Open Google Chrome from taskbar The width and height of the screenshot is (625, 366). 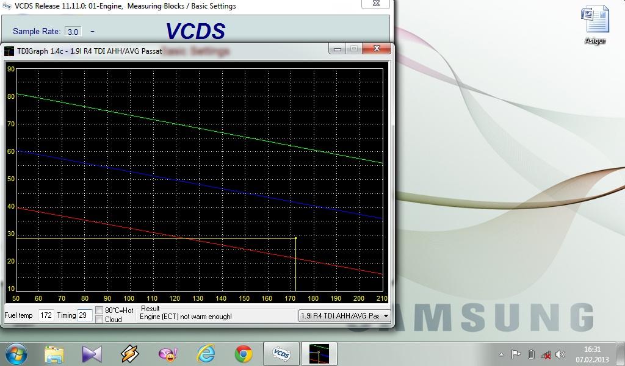tap(244, 354)
